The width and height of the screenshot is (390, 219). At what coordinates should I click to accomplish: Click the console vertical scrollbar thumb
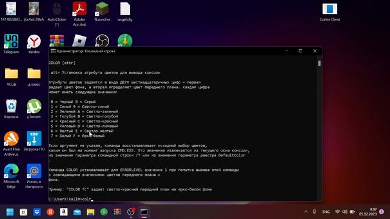click(319, 63)
